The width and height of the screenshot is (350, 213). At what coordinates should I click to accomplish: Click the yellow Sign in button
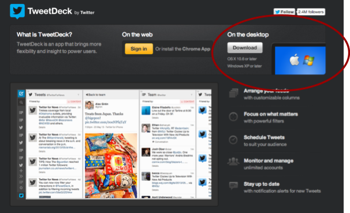pyautogui.click(x=139, y=49)
